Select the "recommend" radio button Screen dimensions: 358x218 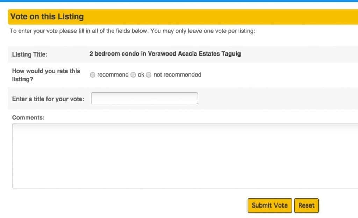coord(93,74)
